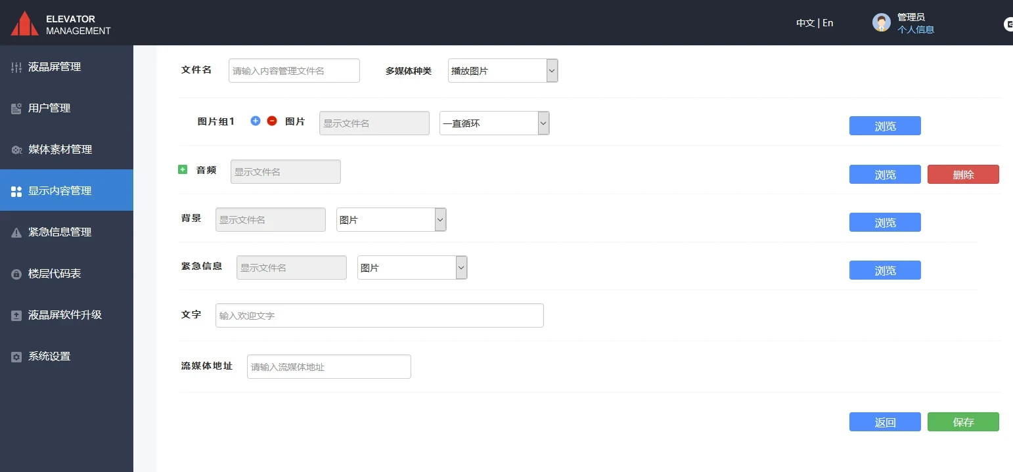Open 用户管理 menu
1013x472 pixels.
pos(66,108)
